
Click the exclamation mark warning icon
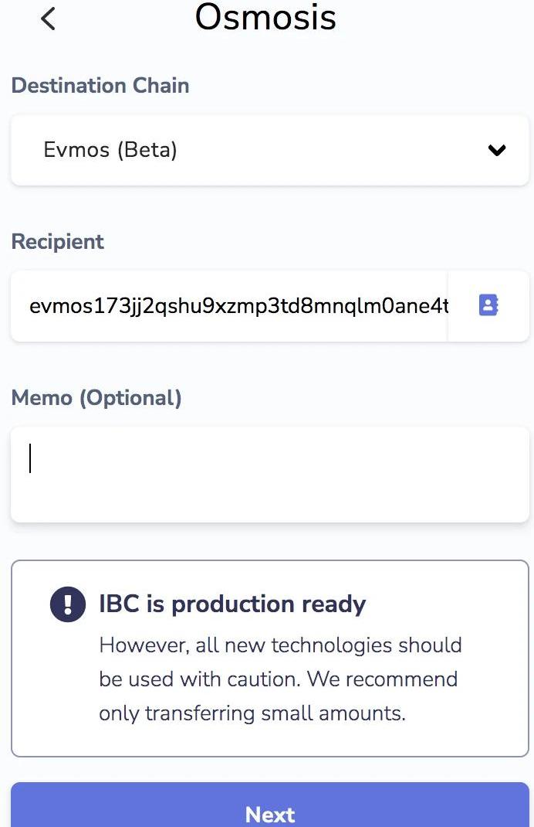(x=68, y=604)
